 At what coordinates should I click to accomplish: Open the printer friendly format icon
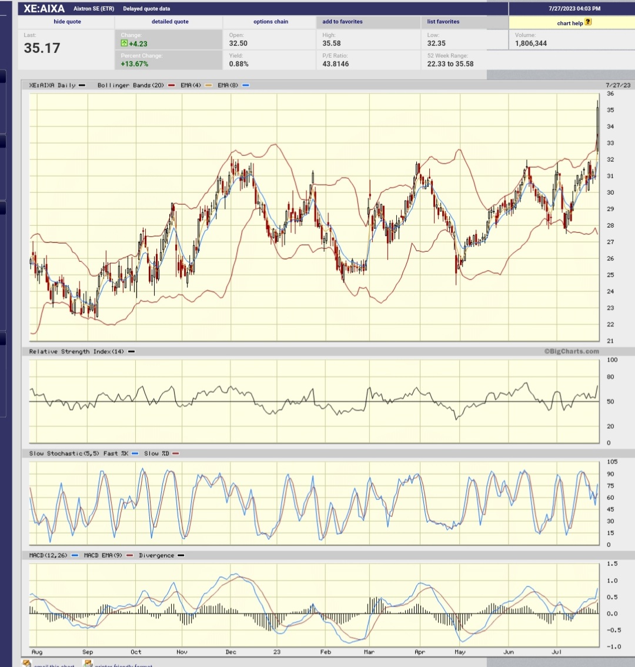87,663
